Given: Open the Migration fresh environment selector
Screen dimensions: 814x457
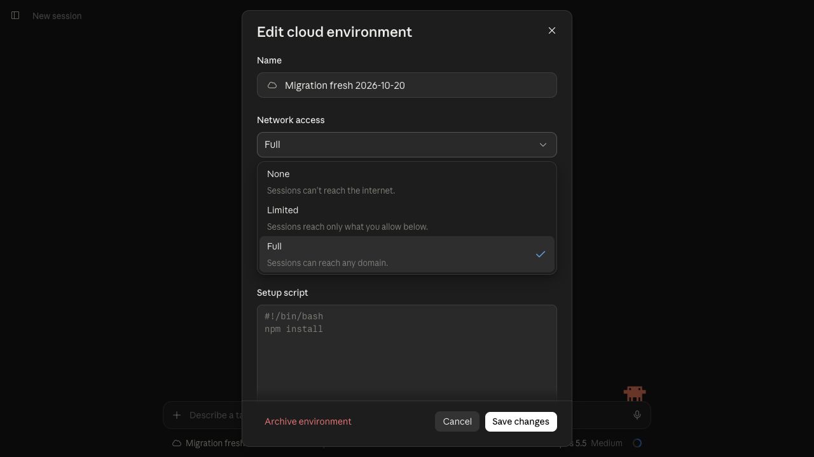Looking at the screenshot, I should 208,443.
